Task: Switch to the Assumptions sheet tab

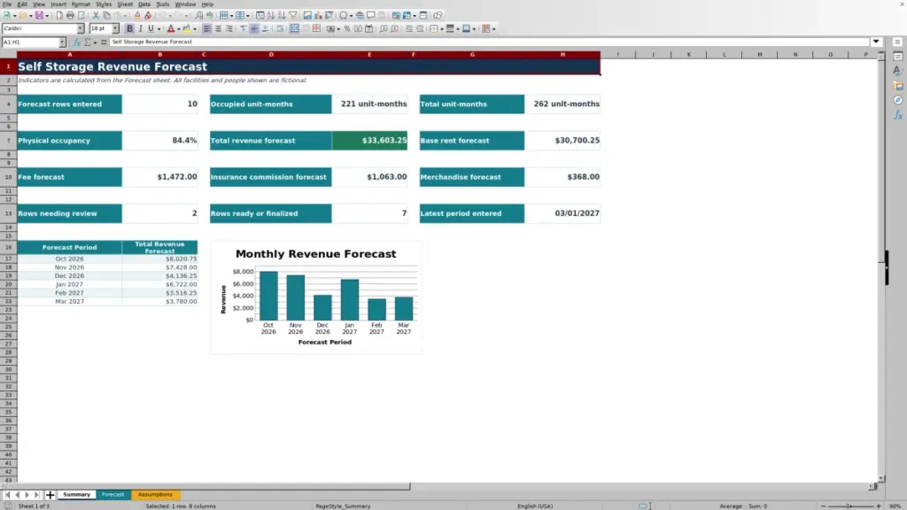Action: 155,495
